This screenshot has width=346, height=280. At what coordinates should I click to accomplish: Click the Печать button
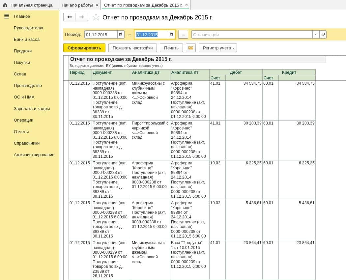pyautogui.click(x=171, y=48)
